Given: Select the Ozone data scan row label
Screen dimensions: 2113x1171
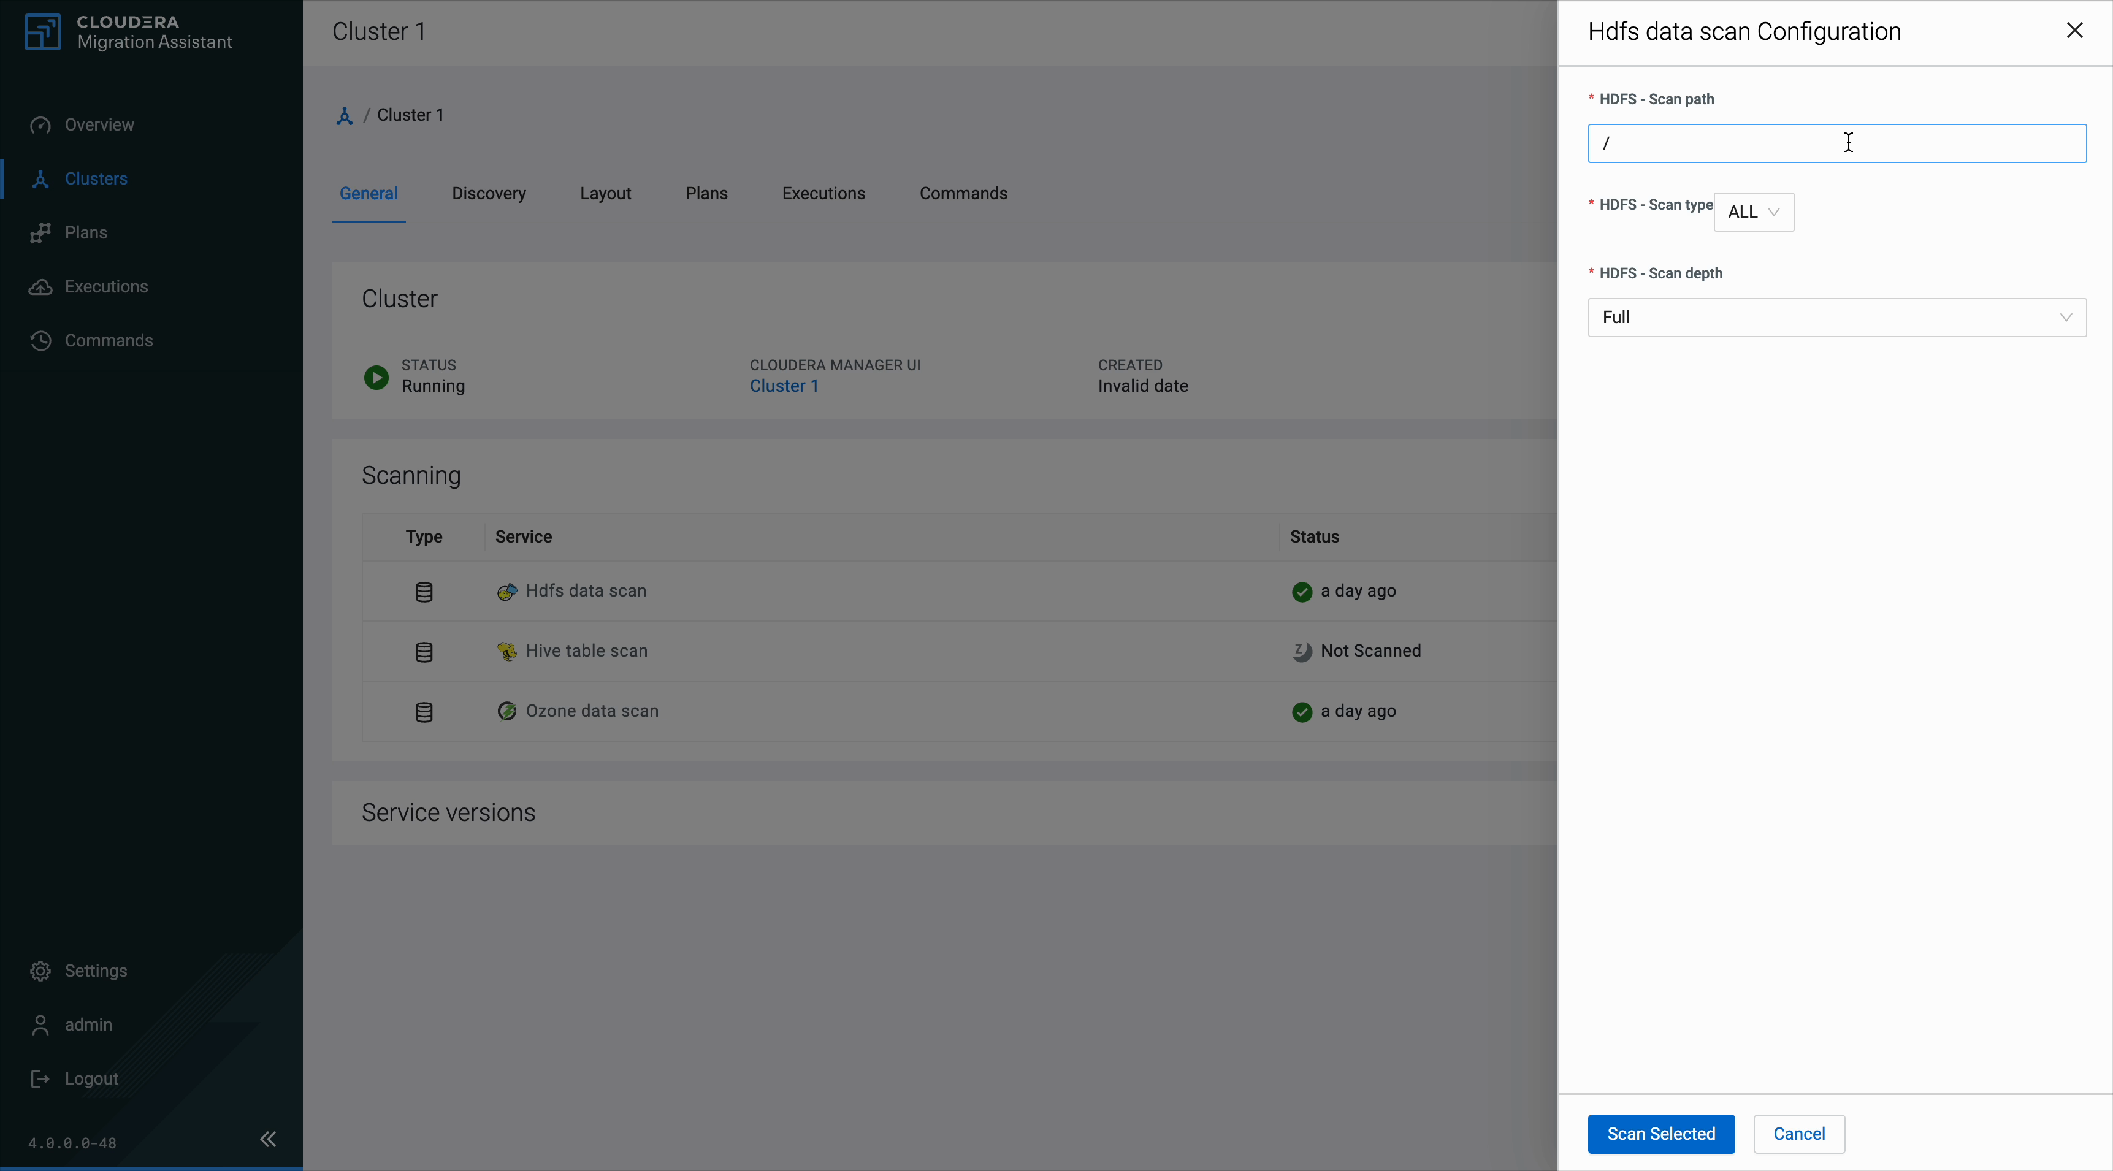Looking at the screenshot, I should click(x=592, y=711).
